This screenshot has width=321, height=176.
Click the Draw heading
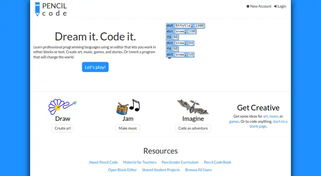coord(63,119)
